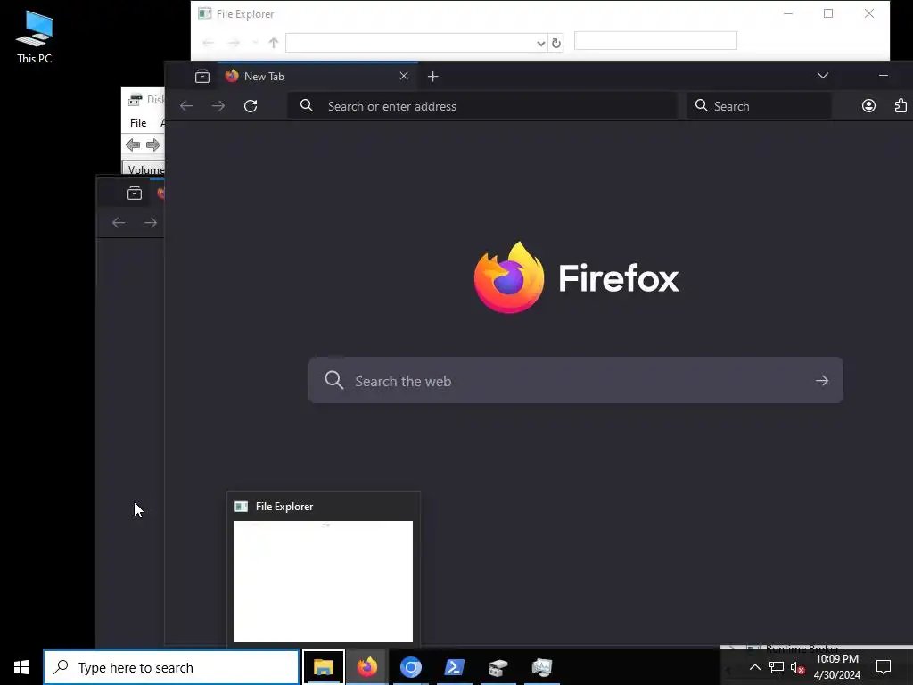List all tabs chevron in Firefox
This screenshot has height=685, width=913.
point(823,76)
